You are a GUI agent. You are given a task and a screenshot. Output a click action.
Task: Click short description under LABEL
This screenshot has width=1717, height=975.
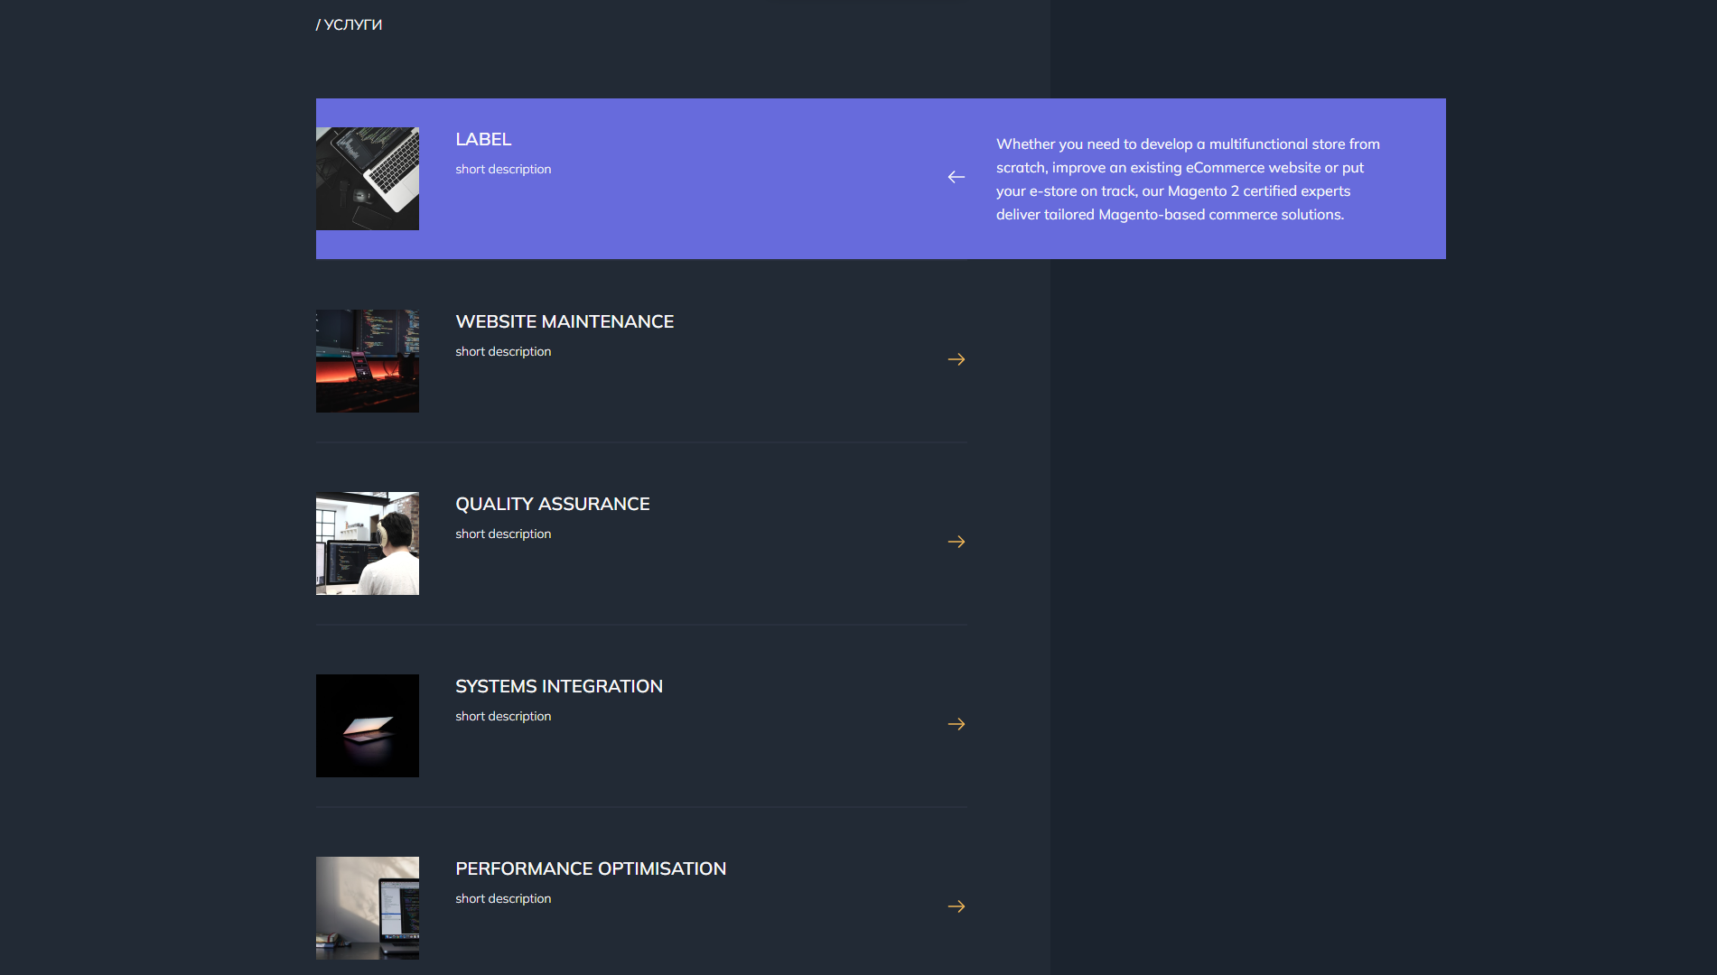[x=503, y=169]
